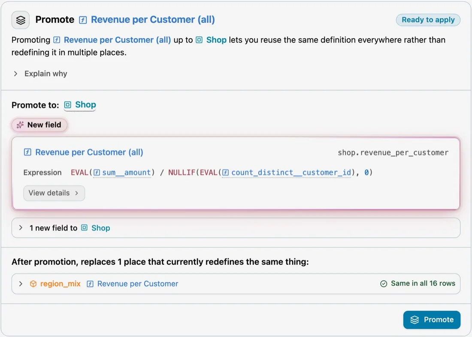
Task: Click Shop model icon in 1 new field row
Action: click(85, 227)
